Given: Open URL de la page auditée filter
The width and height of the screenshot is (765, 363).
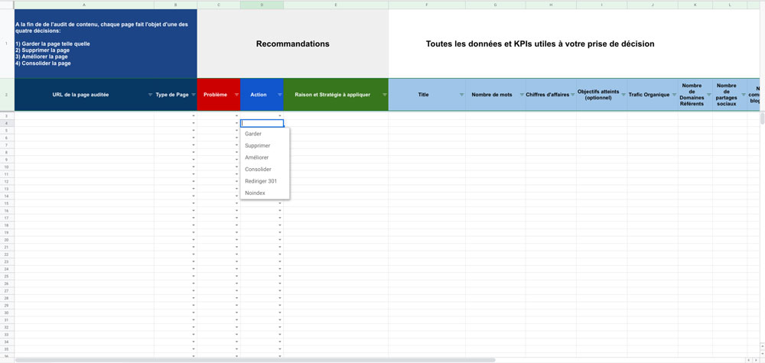Looking at the screenshot, I should 150,95.
